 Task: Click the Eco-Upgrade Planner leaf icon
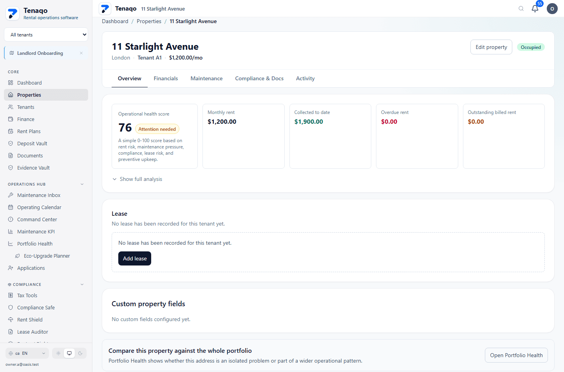pyautogui.click(x=17, y=256)
